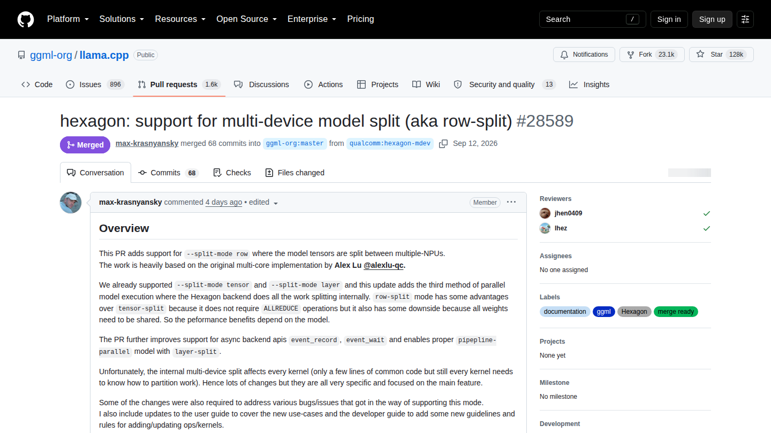Expand the Solutions menu
The height and width of the screenshot is (433, 771).
[122, 19]
